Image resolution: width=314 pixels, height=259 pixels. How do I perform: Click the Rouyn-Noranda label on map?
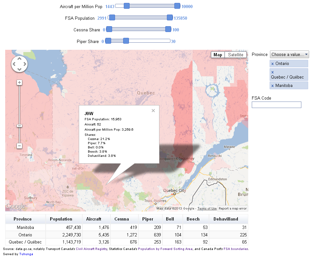(x=60, y=160)
